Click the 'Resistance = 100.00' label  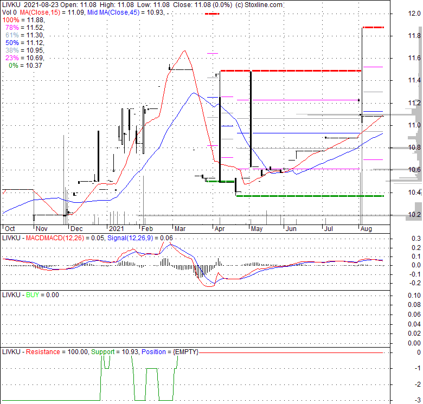(56, 352)
